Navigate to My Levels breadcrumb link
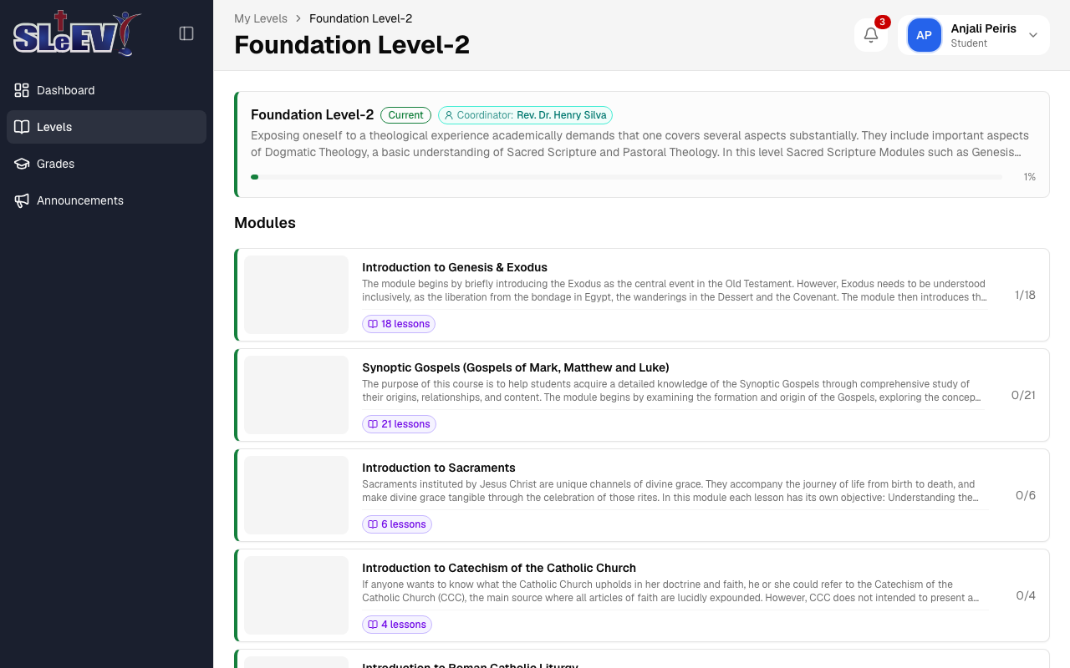 click(x=261, y=18)
